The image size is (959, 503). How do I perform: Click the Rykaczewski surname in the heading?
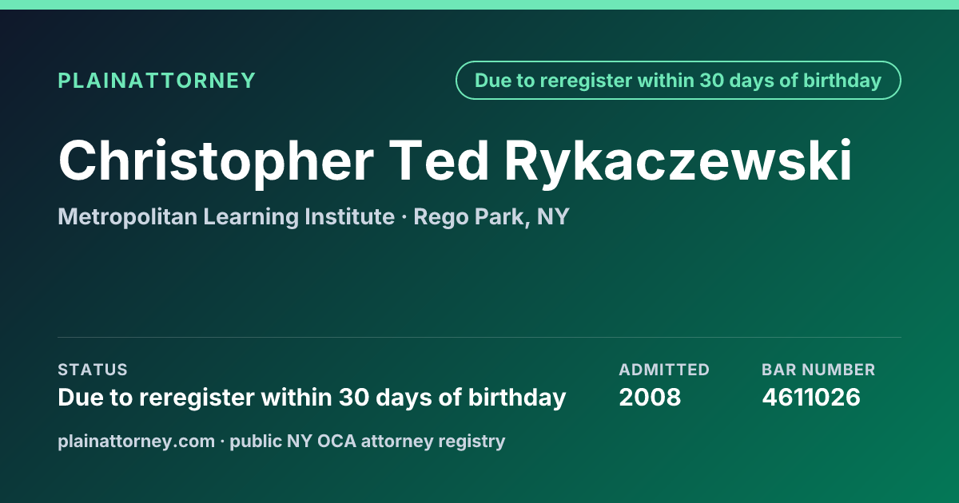[x=678, y=162]
